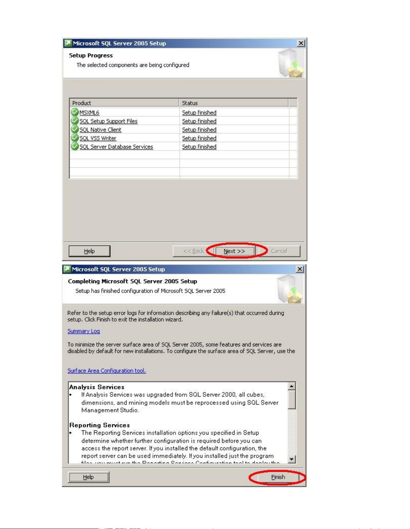Click Finish to exit the installation wizard
Viewport: 410px width, 529px height.
click(278, 477)
